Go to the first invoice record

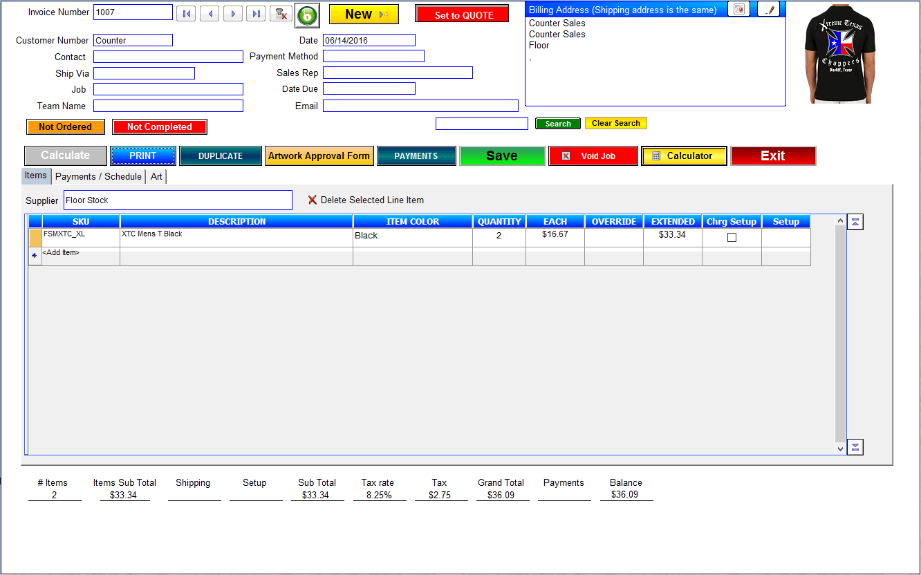tap(186, 14)
